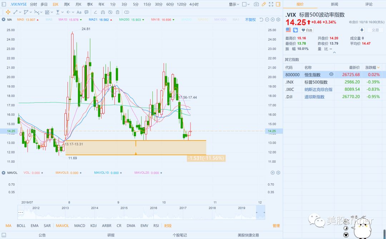Click the undo arrow in MA row

(261, 20)
